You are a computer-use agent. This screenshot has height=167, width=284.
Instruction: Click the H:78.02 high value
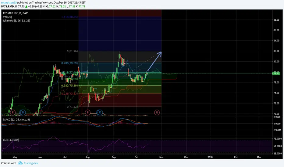[x=61, y=6]
